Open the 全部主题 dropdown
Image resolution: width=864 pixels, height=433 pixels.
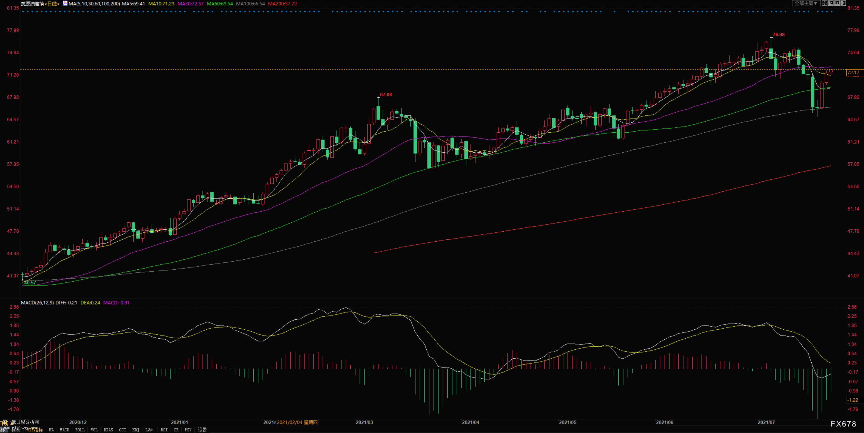pos(806,3)
